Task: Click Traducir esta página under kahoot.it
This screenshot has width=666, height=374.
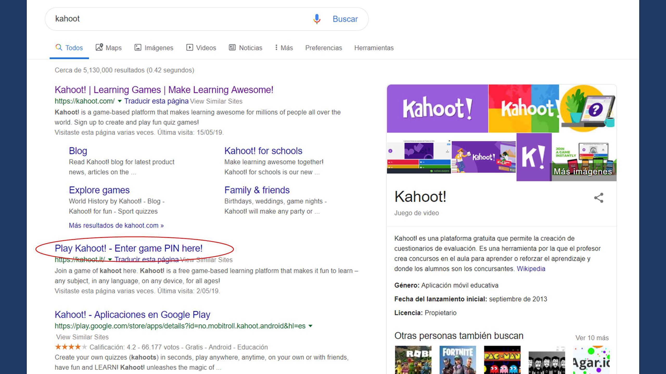Action: 146,260
